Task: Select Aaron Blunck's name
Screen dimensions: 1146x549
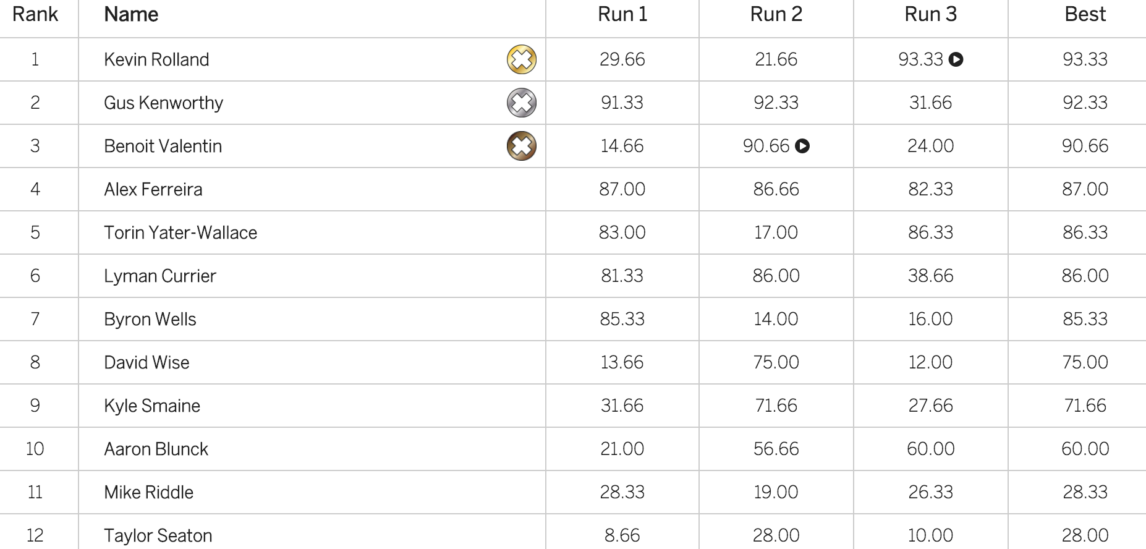Action: coord(156,449)
